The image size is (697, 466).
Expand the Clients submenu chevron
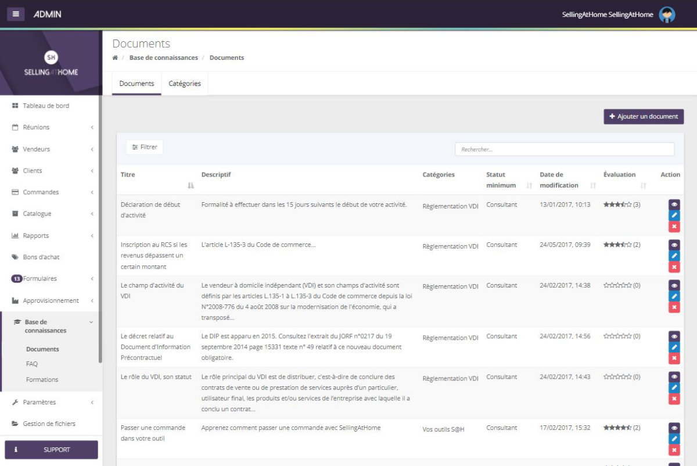point(92,171)
